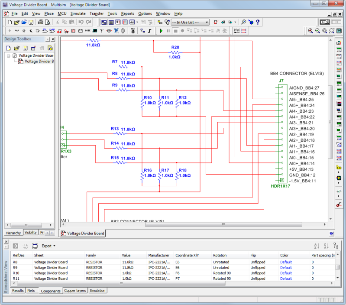Click the schematic horizontal scrollbar thumb

pyautogui.click(x=223, y=224)
